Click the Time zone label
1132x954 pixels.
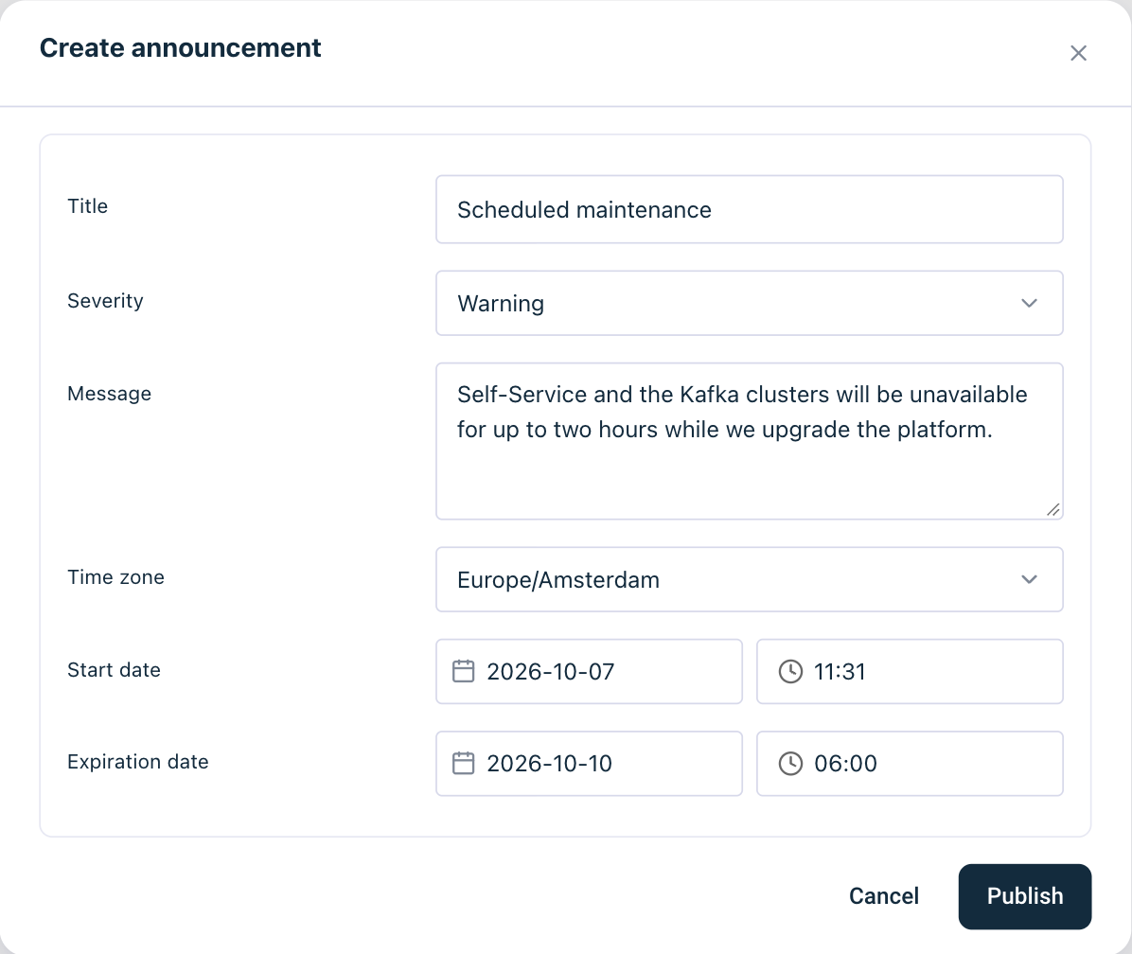(x=115, y=577)
